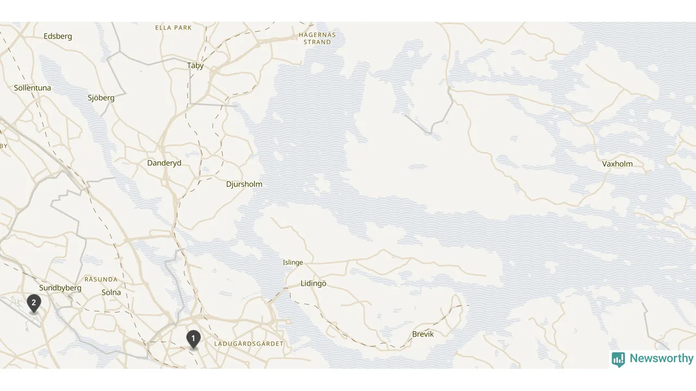The image size is (696, 391).
Task: Click the Sollentuna place label
Action: (x=33, y=88)
